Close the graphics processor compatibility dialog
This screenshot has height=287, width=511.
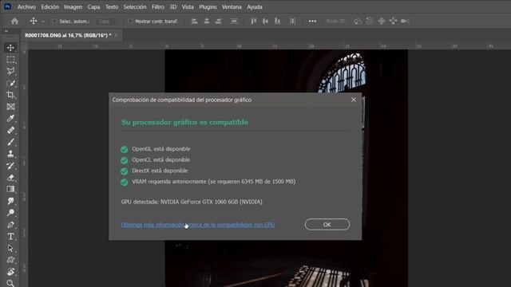coord(354,100)
